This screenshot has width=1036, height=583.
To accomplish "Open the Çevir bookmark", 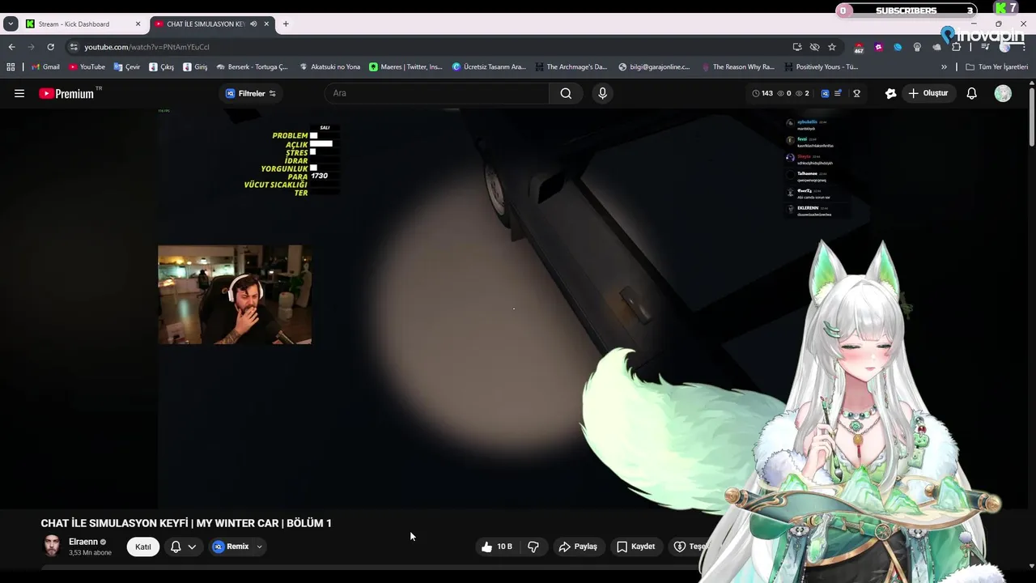I will coord(127,67).
